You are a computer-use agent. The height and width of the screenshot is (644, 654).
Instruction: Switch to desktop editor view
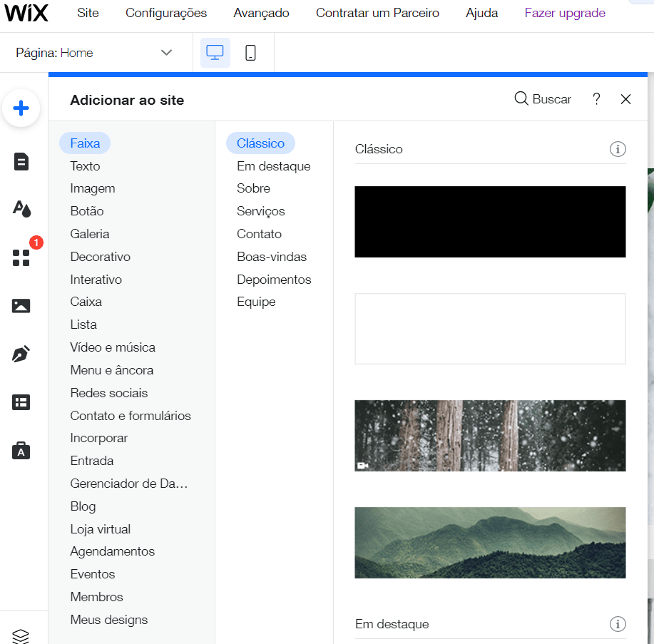pos(215,53)
